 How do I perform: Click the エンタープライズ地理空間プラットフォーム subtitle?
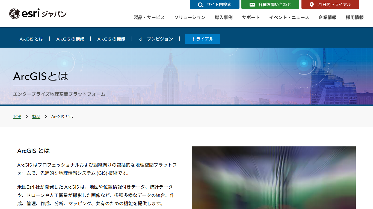59,94
